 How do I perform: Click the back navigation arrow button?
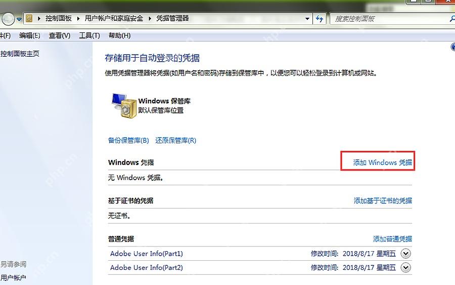coord(8,19)
